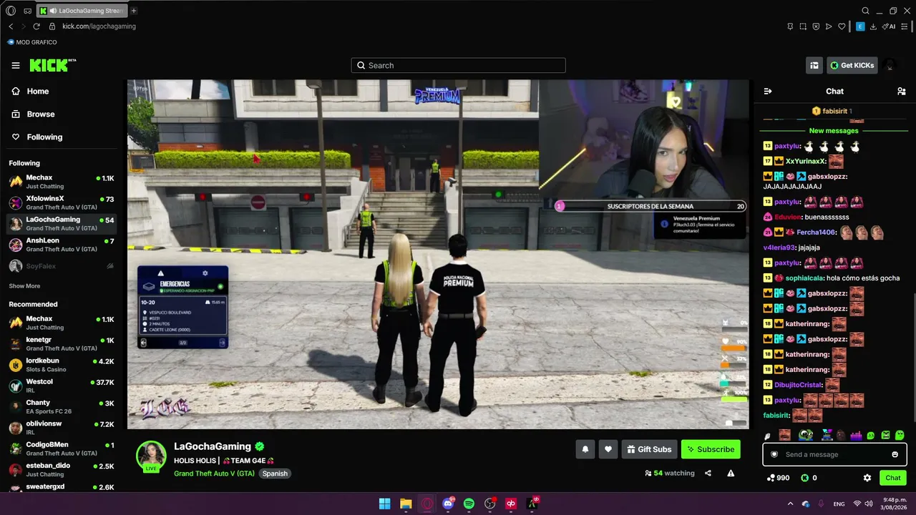Click the Spanish language tag
Viewport: 916px width, 515px height.
click(x=275, y=474)
